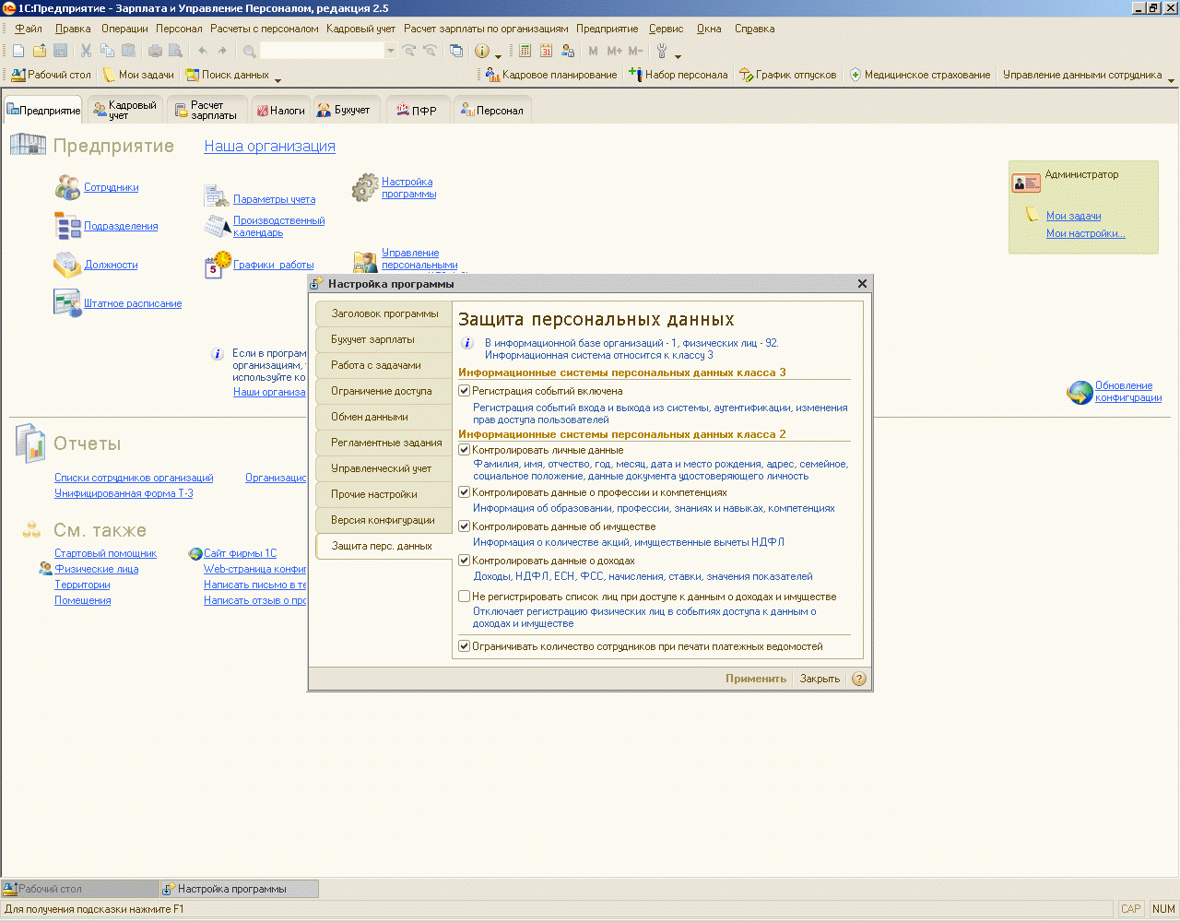Open Поиск данных in the toolbar
The height and width of the screenshot is (922, 1180).
(x=228, y=75)
